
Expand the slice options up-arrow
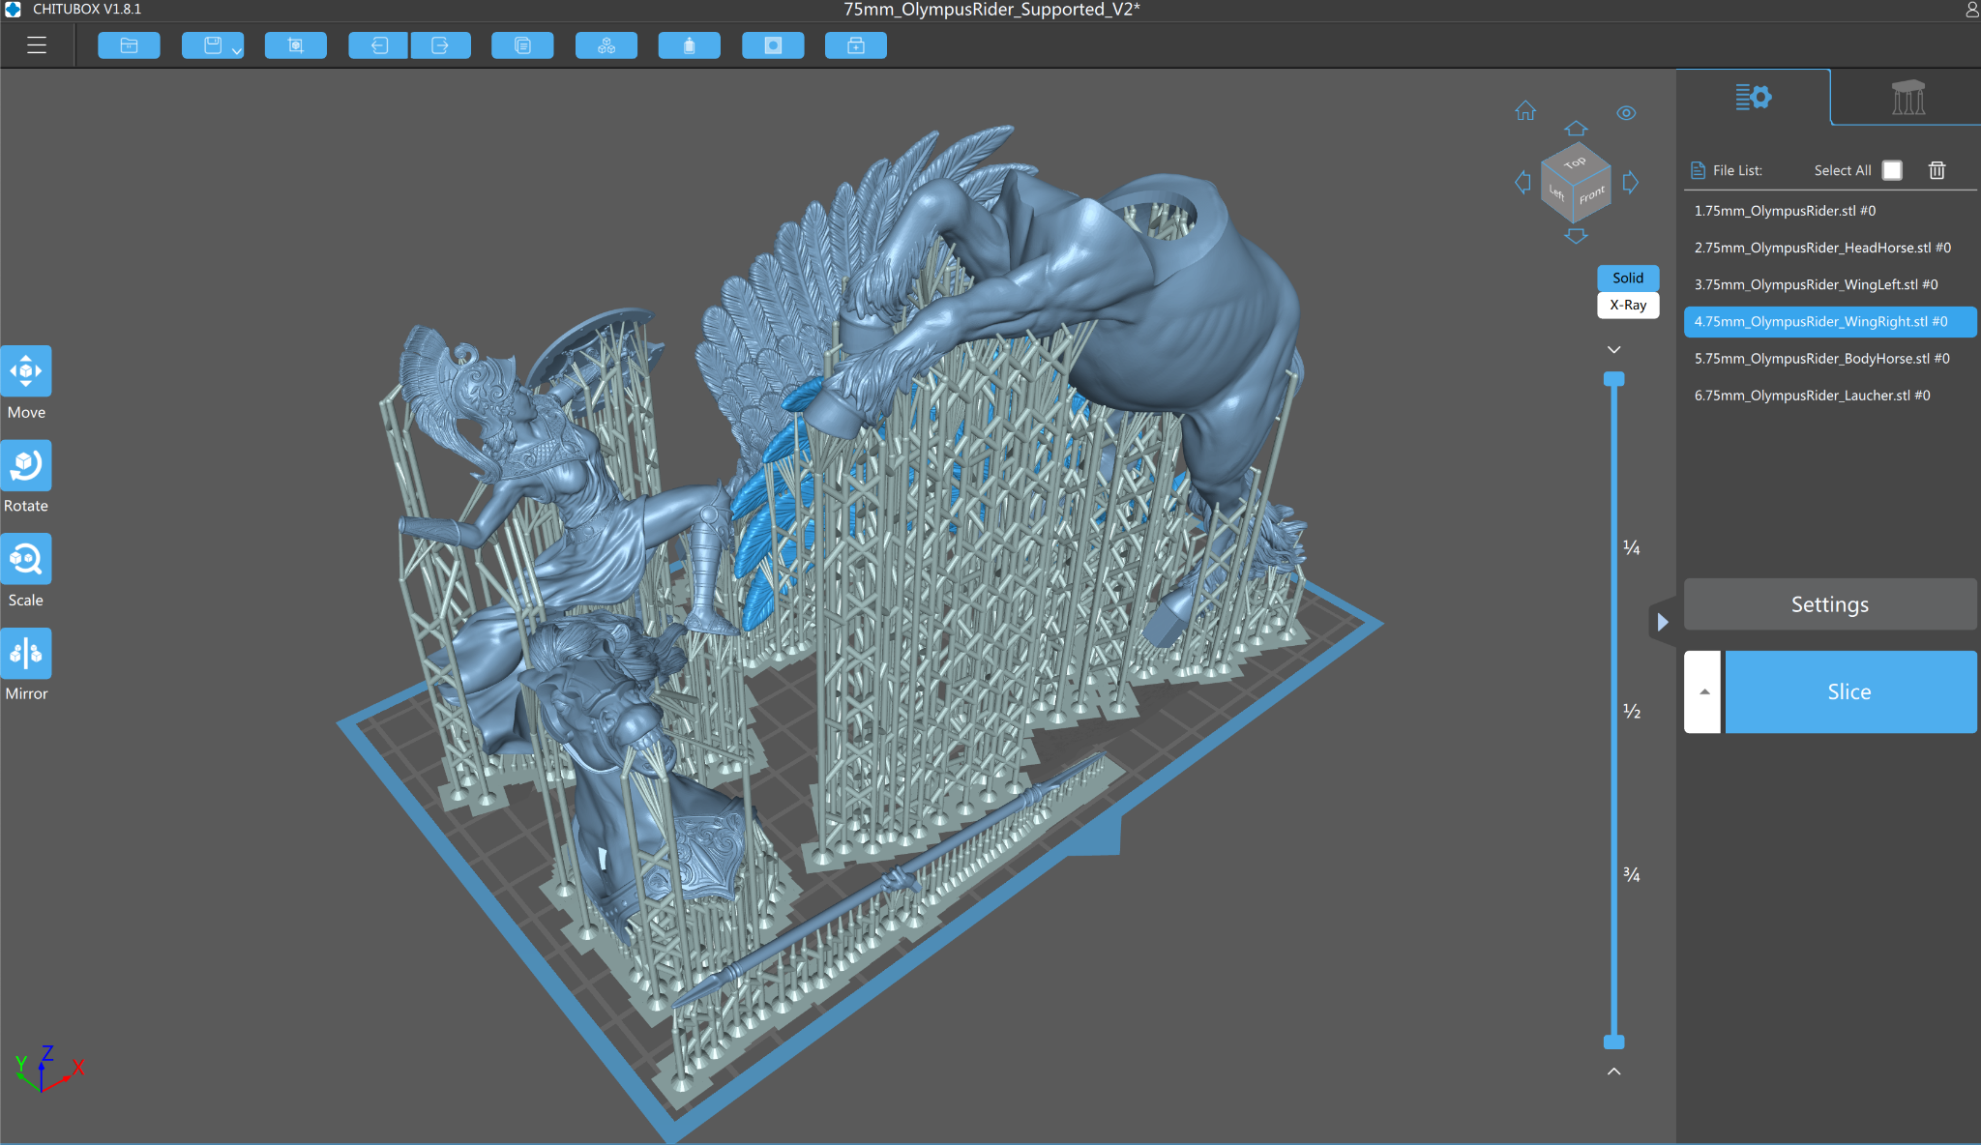pyautogui.click(x=1703, y=691)
